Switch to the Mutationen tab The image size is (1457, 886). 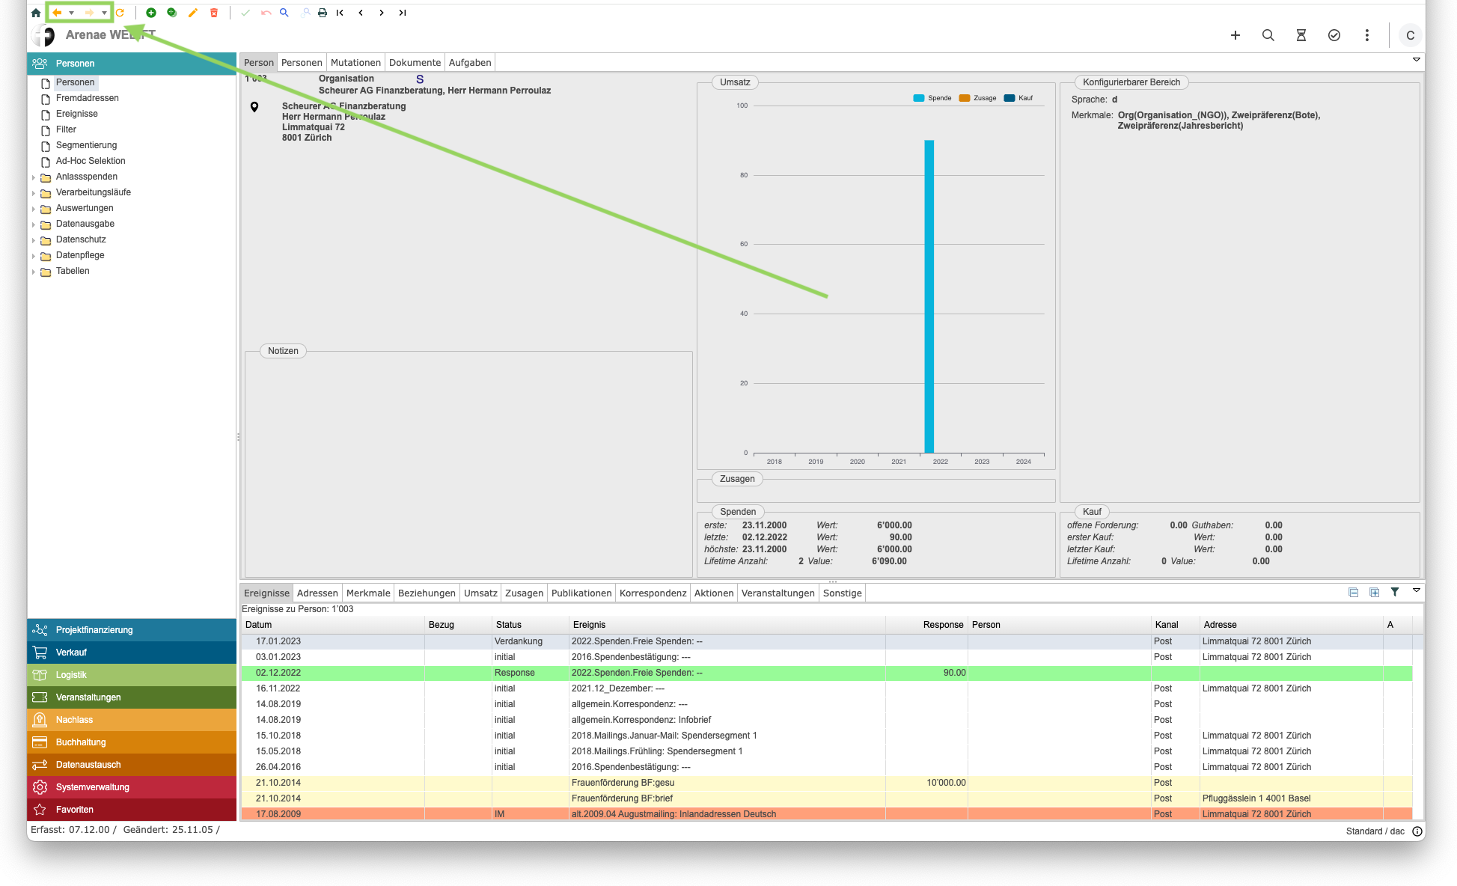point(355,63)
